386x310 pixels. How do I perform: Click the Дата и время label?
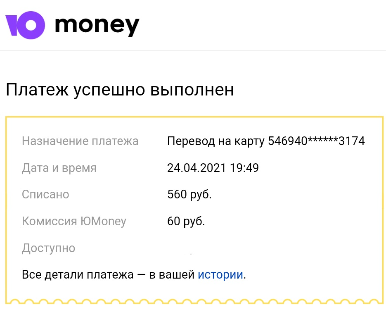point(59,168)
